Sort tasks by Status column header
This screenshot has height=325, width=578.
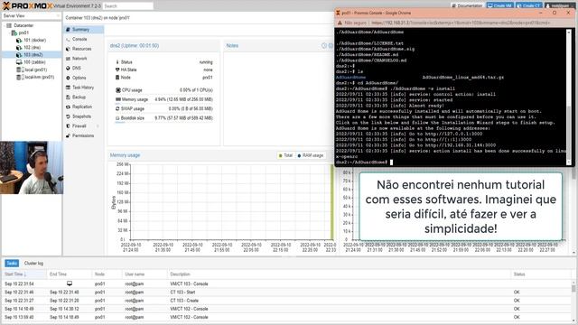(541, 274)
